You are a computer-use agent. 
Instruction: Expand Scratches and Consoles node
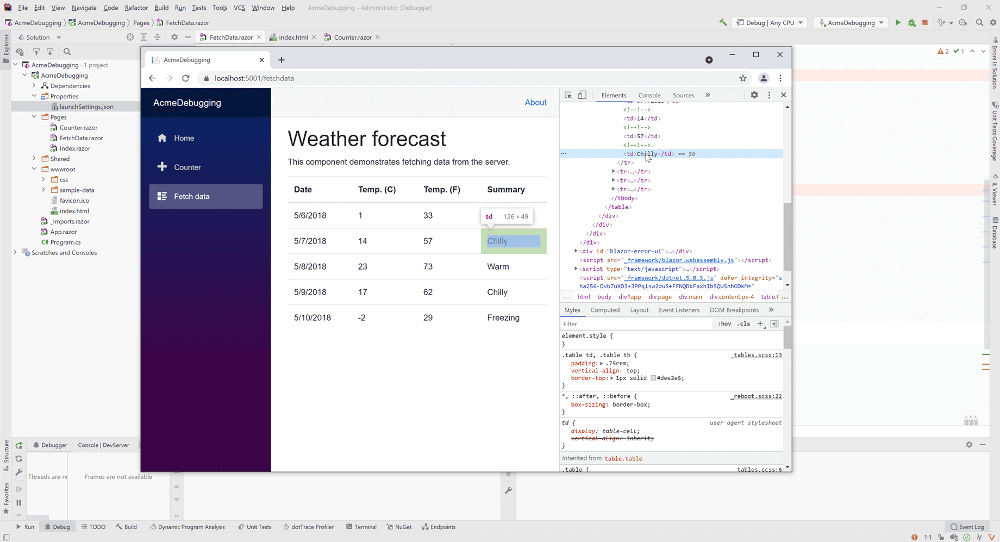(15, 253)
